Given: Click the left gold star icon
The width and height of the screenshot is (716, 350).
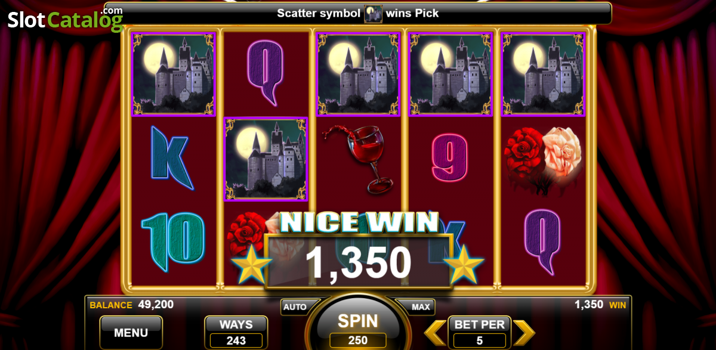Looking at the screenshot, I should coord(251,264).
